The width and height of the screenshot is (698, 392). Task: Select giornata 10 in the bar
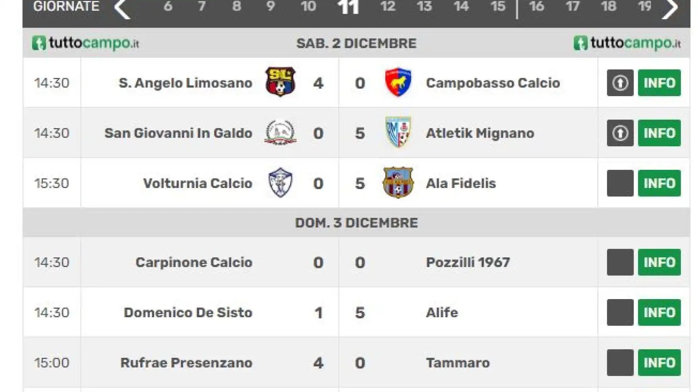point(308,7)
